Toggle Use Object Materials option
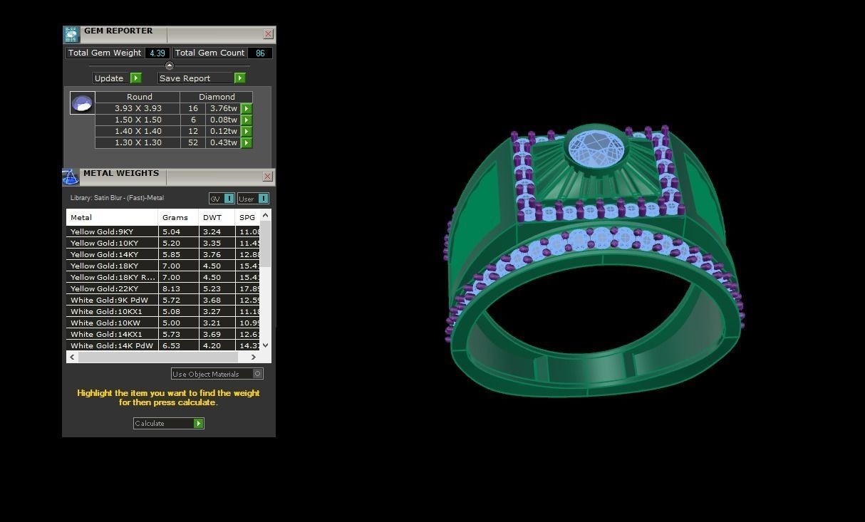Viewport: 865px width, 522px height. pyautogui.click(x=258, y=374)
